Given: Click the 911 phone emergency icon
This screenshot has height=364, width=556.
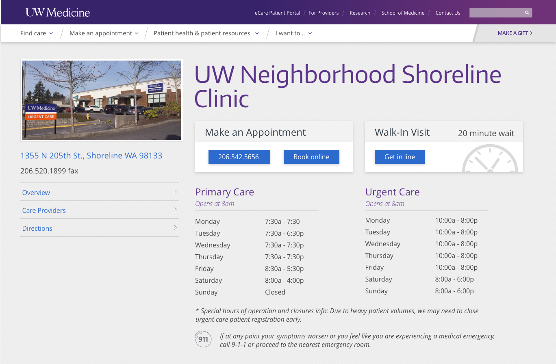Looking at the screenshot, I should tap(203, 339).
